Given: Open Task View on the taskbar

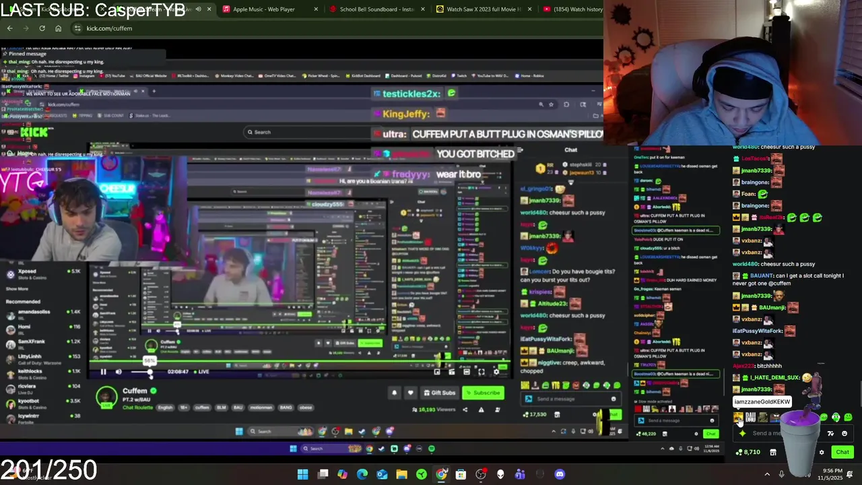Looking at the screenshot, I should coord(323,474).
